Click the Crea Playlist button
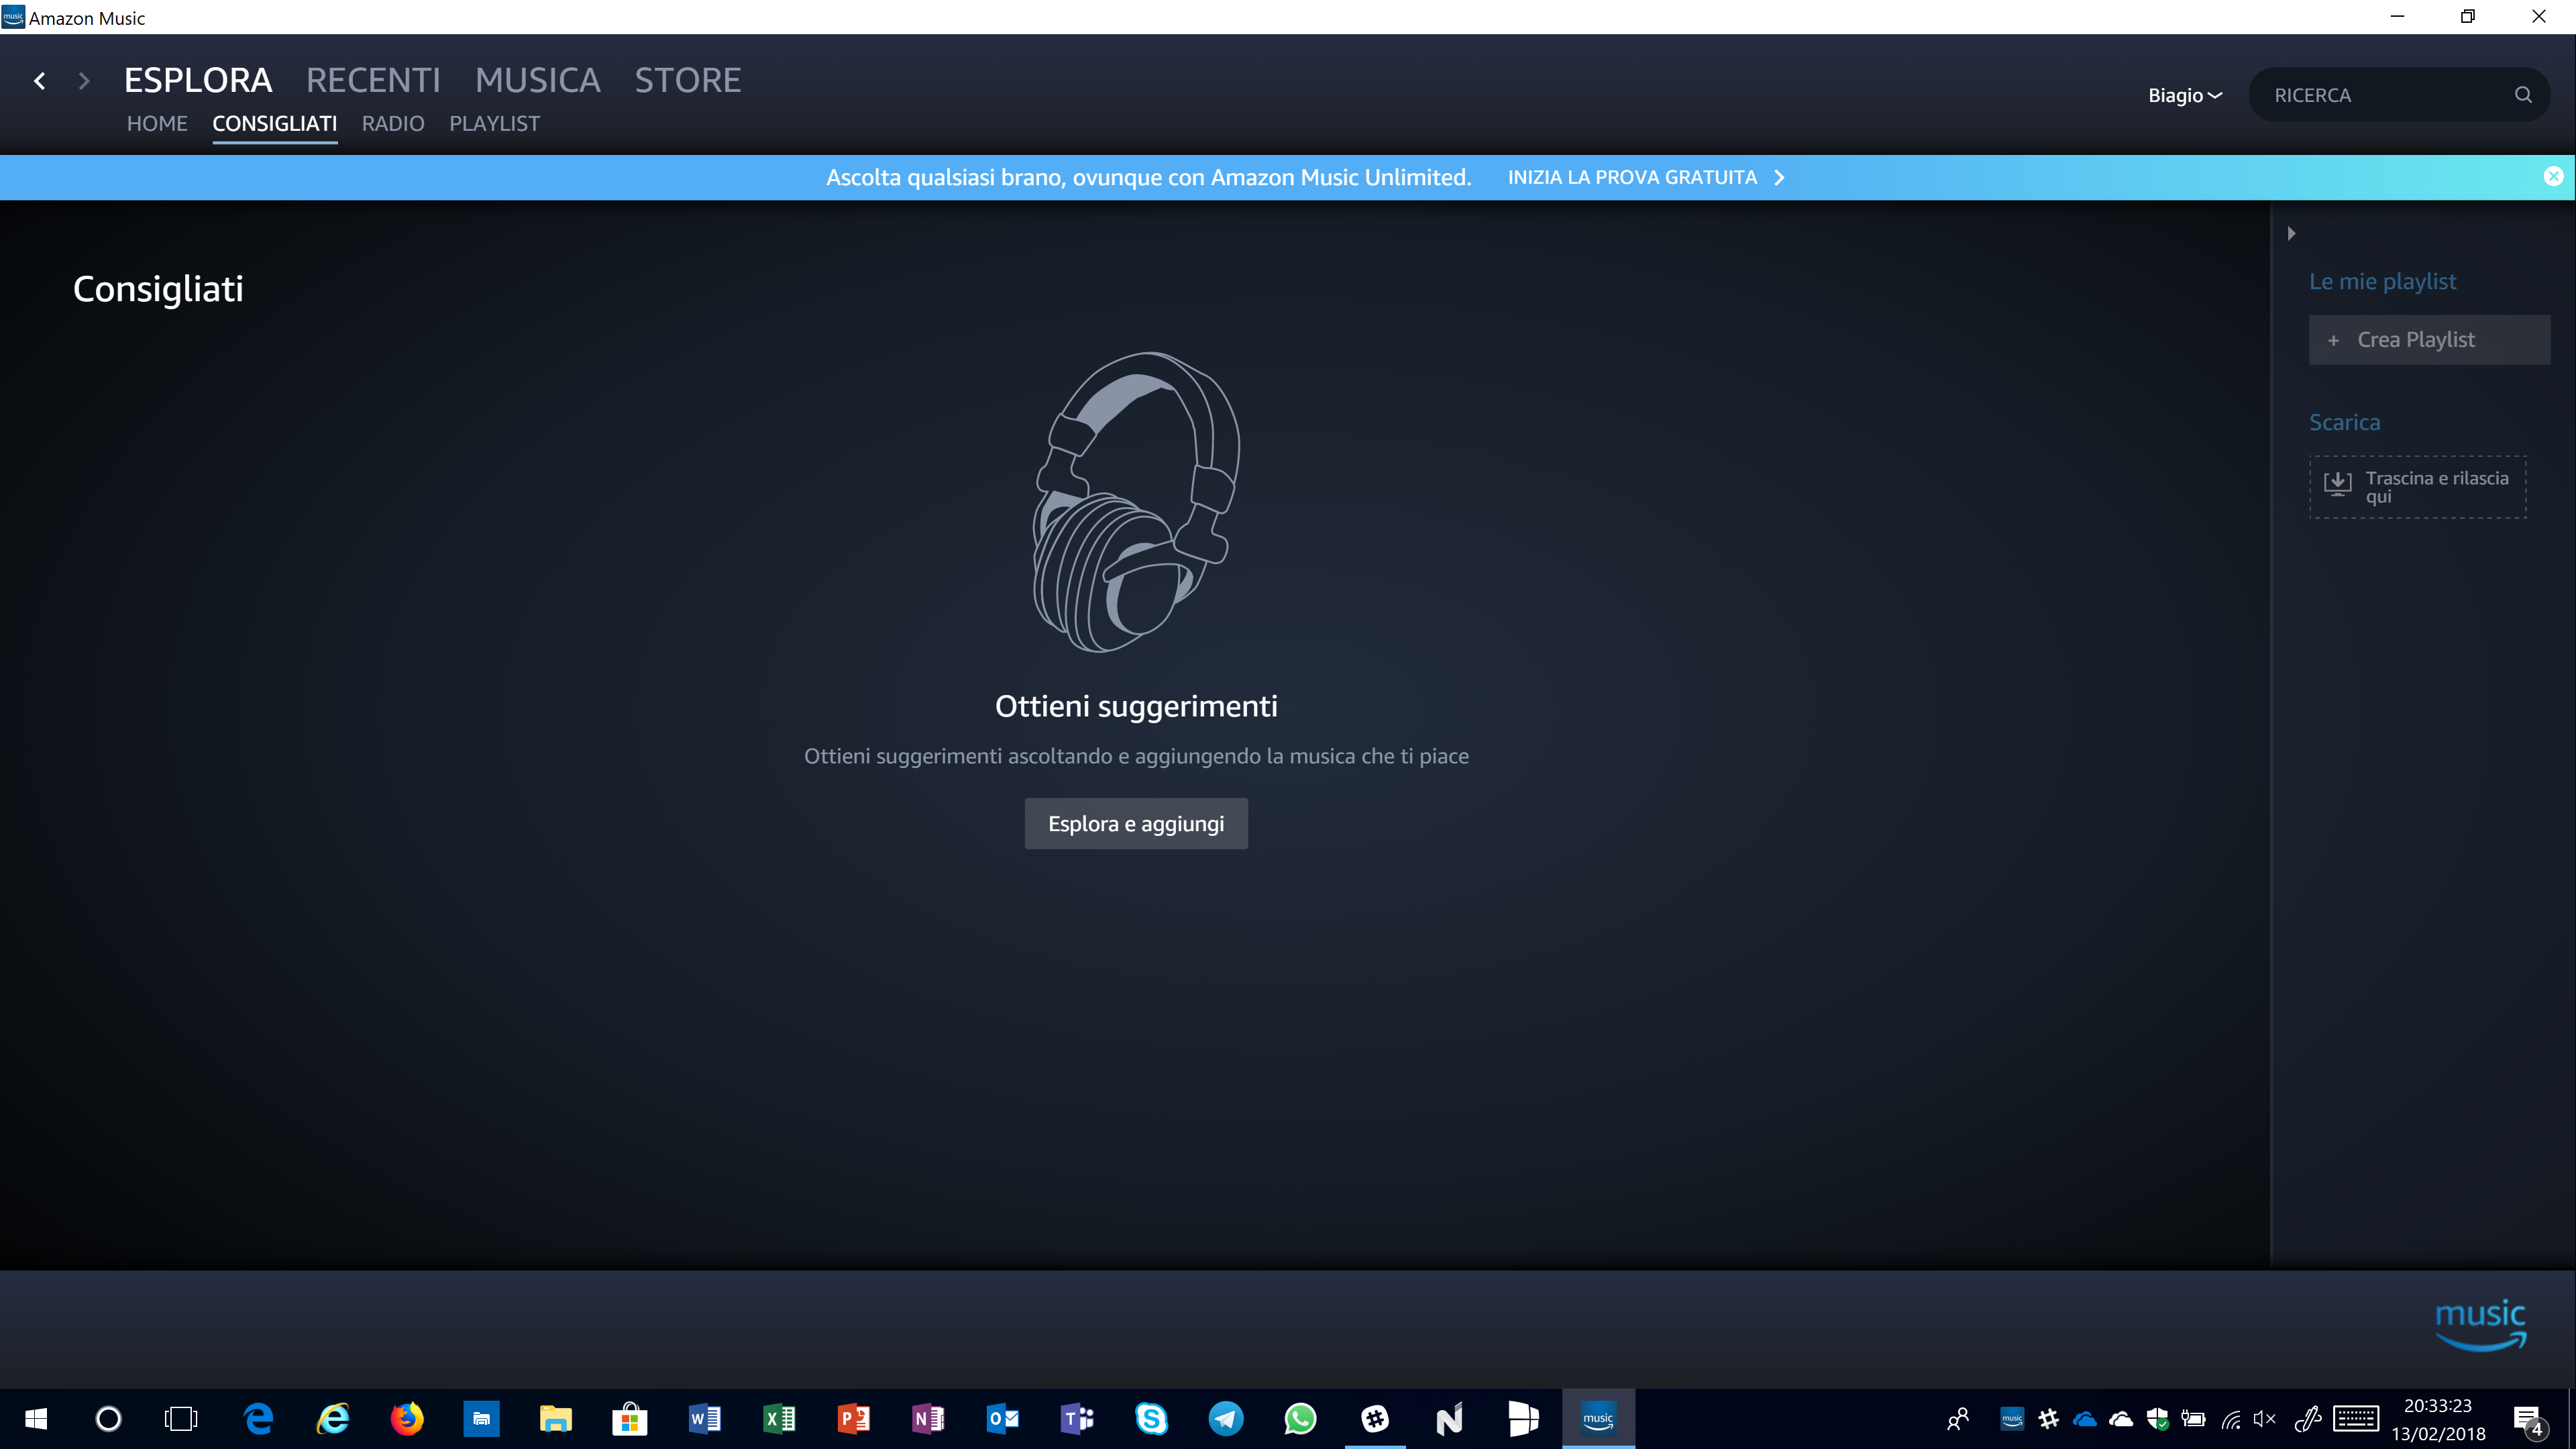 (x=2429, y=340)
